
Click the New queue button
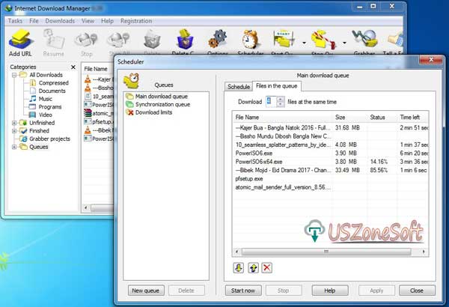tap(146, 291)
